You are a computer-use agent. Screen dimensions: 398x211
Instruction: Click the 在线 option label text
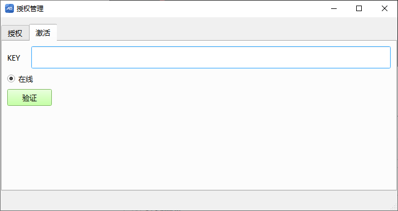point(26,80)
